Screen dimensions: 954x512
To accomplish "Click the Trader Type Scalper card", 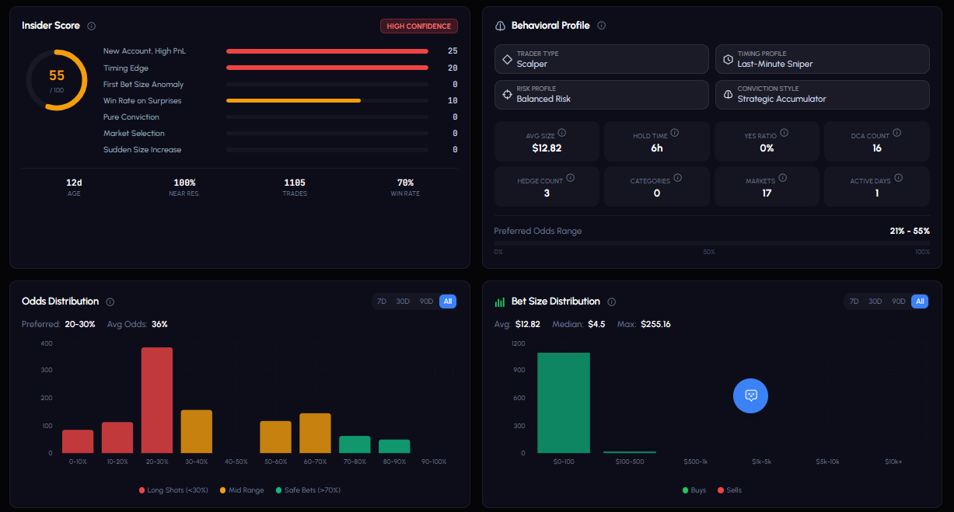I will click(601, 59).
